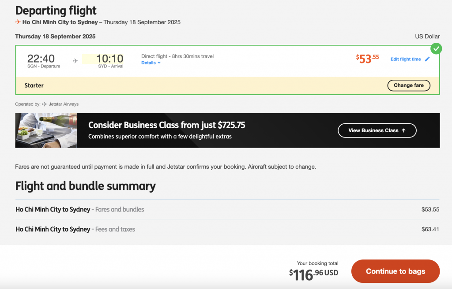This screenshot has height=289, width=452.
Task: Click the champagne Business Class thumbnail image
Action: pyautogui.click(x=46, y=130)
